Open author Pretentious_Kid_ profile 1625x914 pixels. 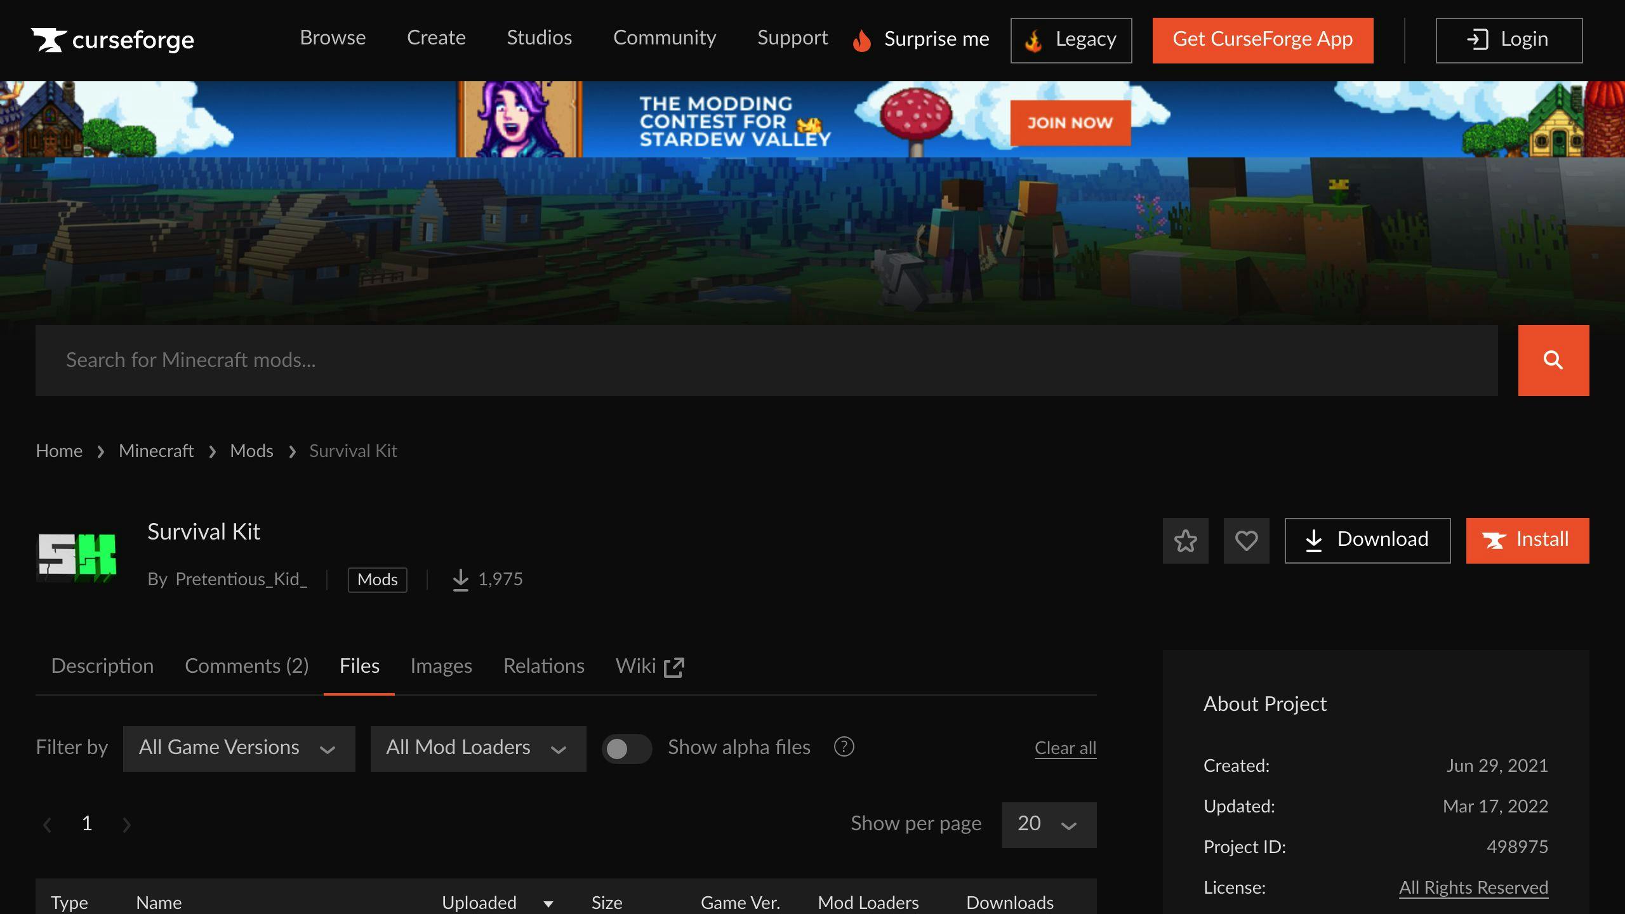[241, 580]
